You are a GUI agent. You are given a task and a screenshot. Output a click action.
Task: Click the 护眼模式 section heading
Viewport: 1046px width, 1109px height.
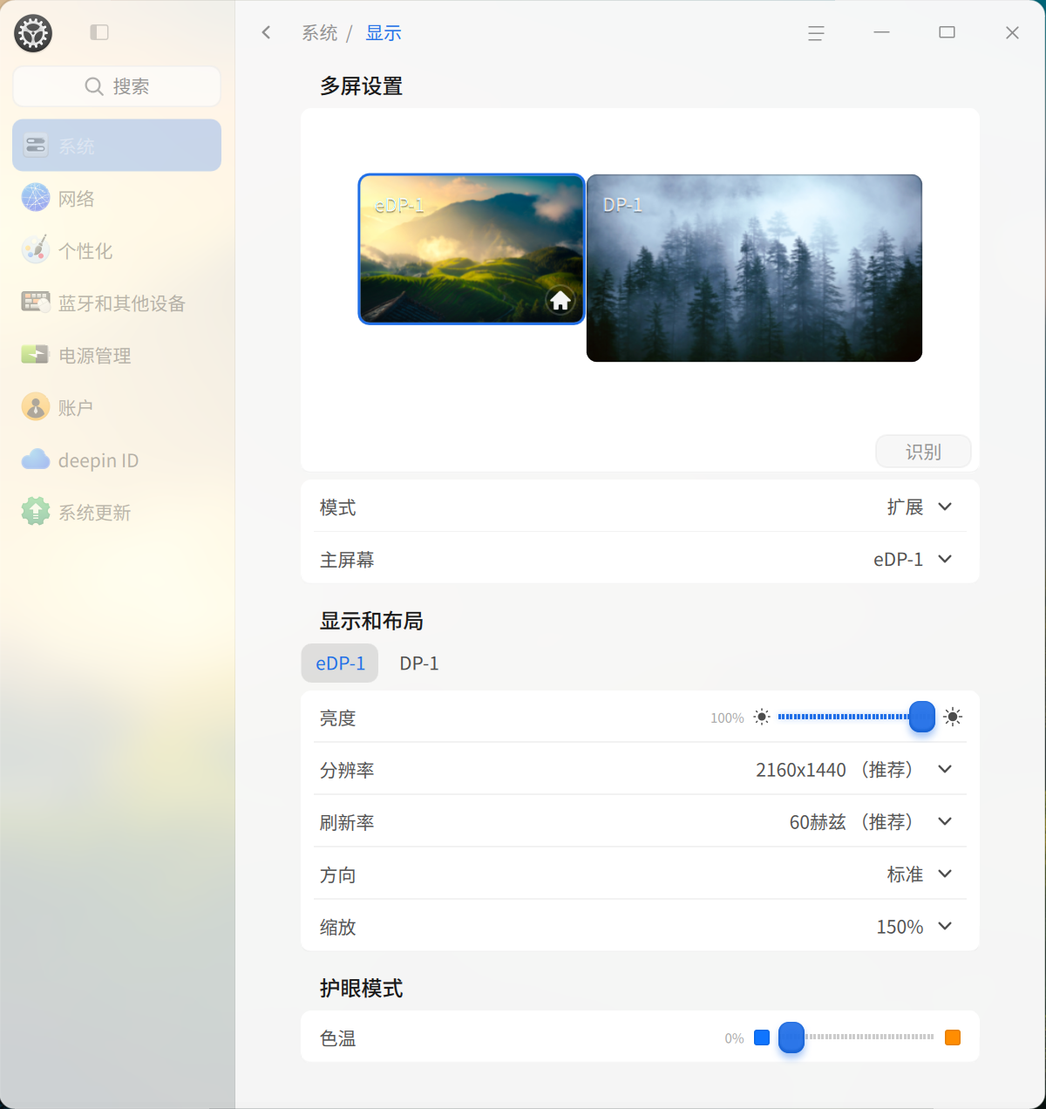(x=361, y=988)
